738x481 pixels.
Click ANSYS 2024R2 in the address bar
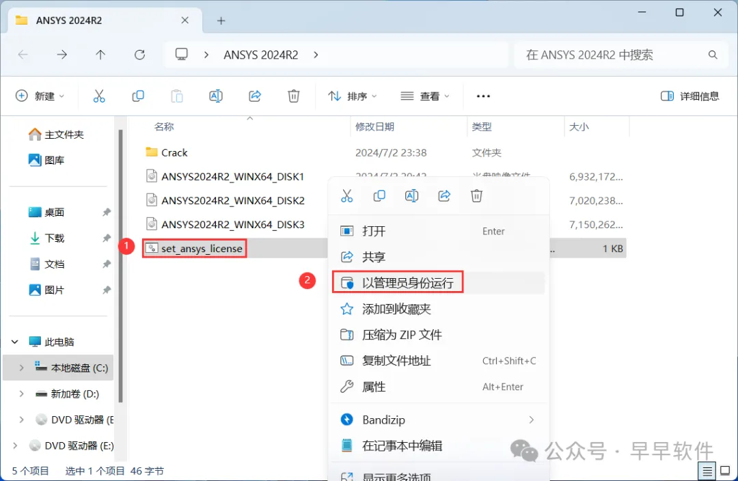click(261, 55)
